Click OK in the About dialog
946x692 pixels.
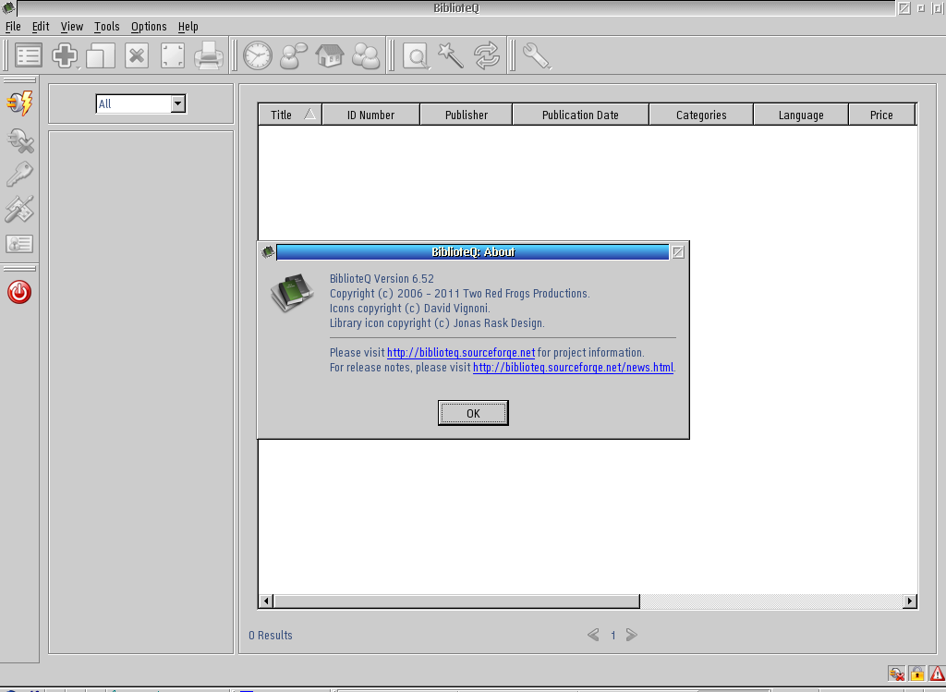(x=473, y=413)
